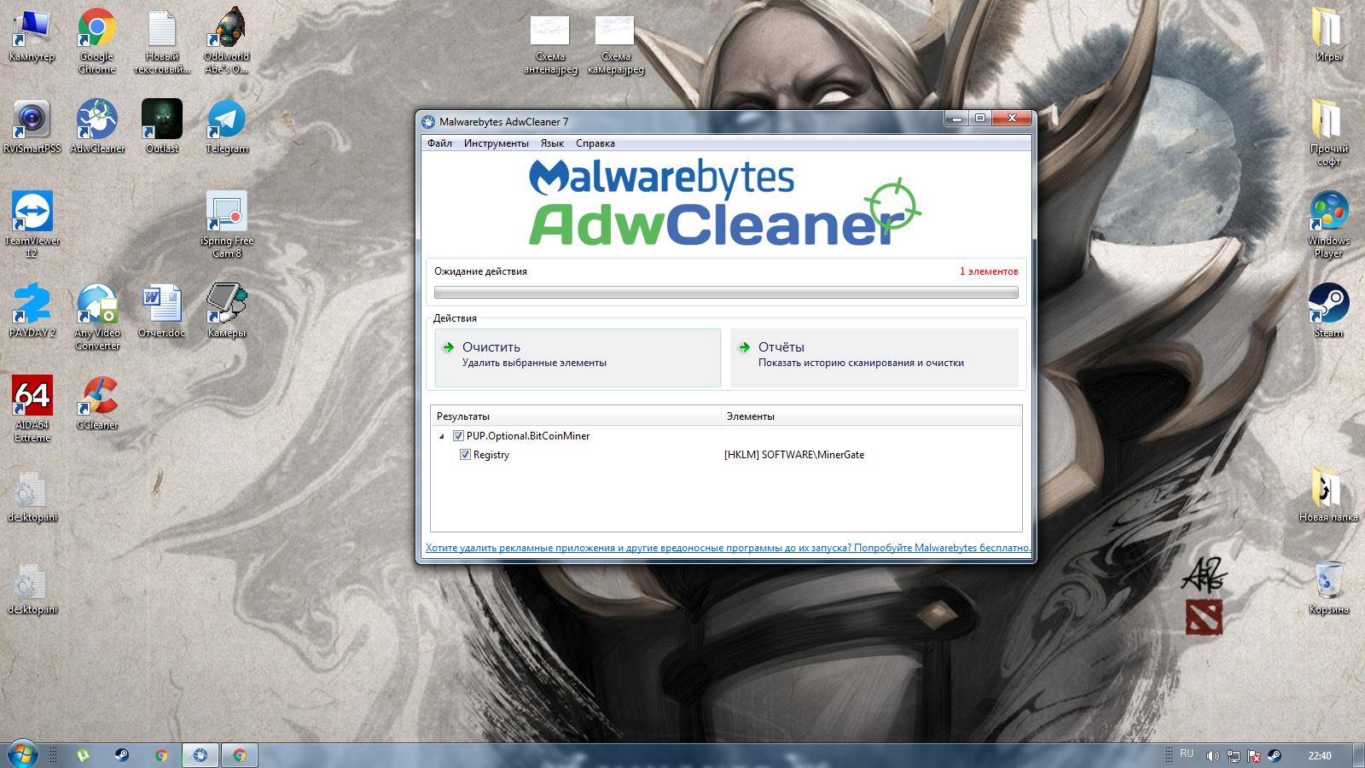Viewport: 1365px width, 768px height.
Task: Click the RU language indicator
Action: tap(1187, 754)
